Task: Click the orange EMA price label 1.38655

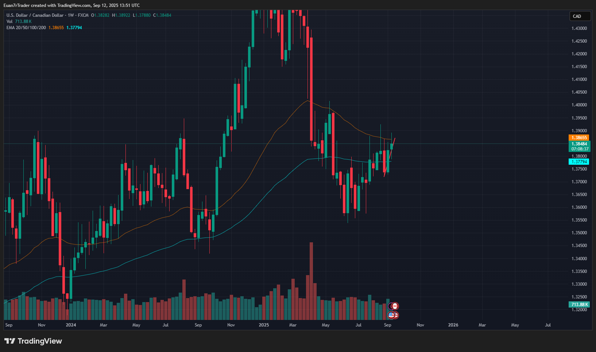Action: pyautogui.click(x=579, y=138)
